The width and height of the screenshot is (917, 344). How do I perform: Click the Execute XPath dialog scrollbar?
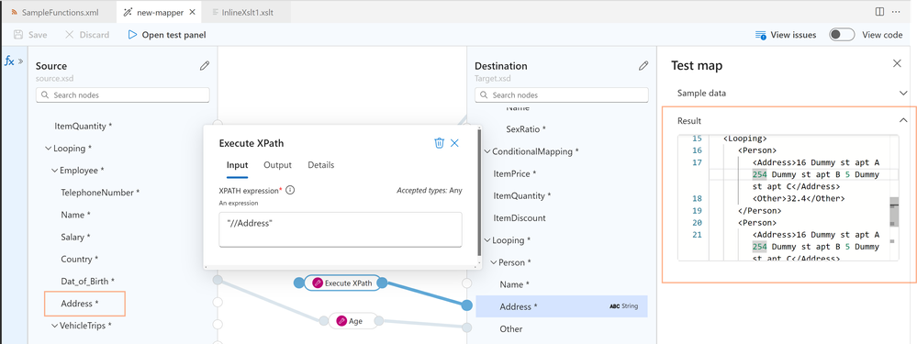pos(479,193)
